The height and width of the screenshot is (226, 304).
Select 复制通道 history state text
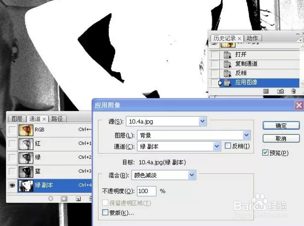tap(246, 64)
